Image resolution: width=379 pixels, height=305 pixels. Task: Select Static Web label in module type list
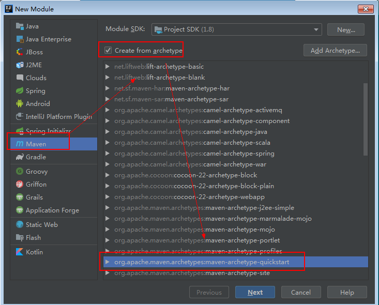[x=42, y=224]
